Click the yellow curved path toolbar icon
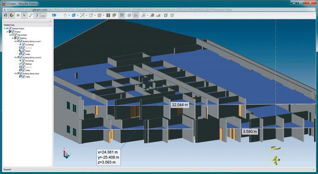Viewport: 318px width, 174px height. click(31, 15)
